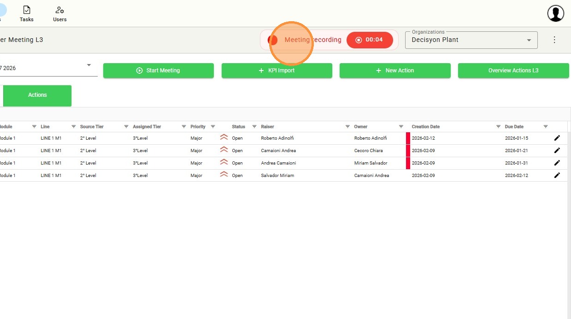This screenshot has height=319, width=571.
Task: Edit the Roberto Adinolfi action row
Action: (557, 138)
